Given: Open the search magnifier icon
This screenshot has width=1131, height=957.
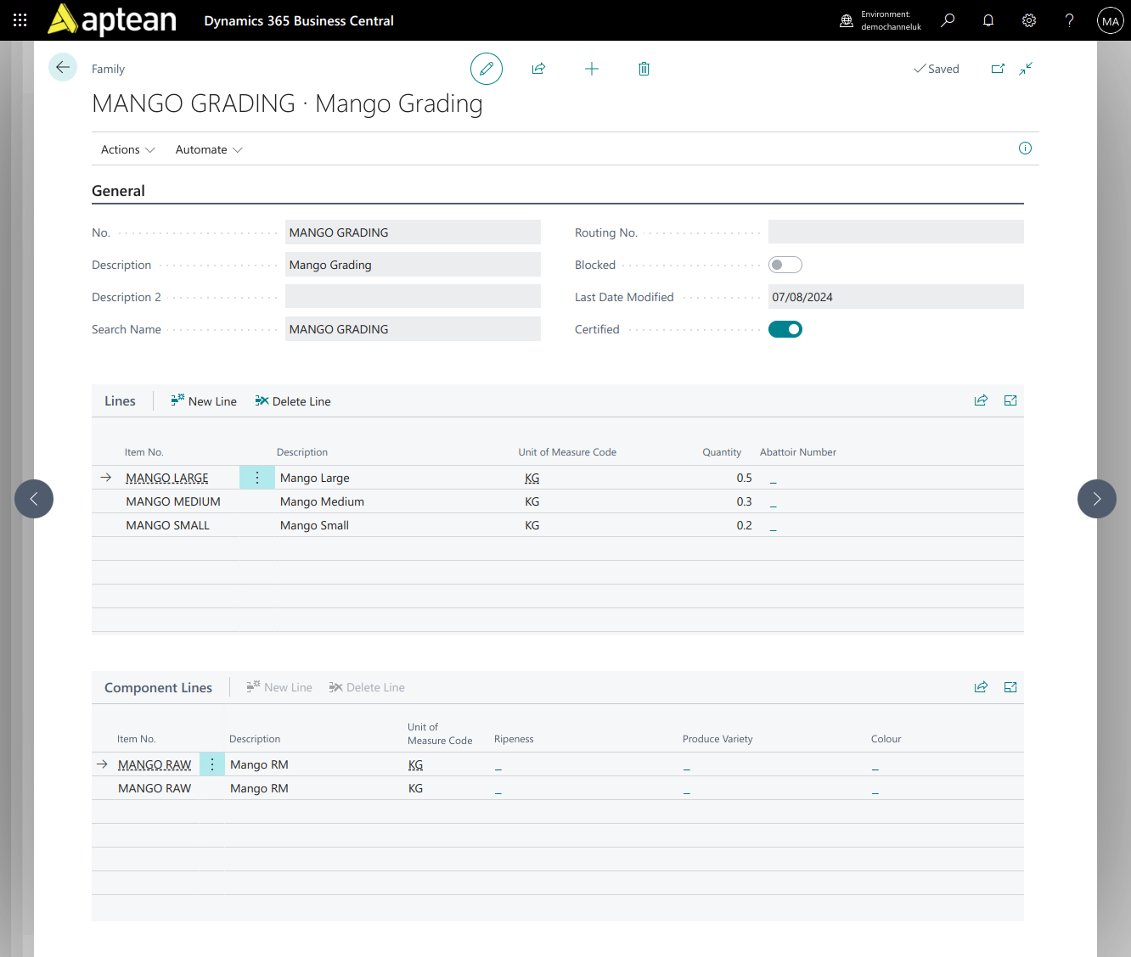Looking at the screenshot, I should point(948,20).
